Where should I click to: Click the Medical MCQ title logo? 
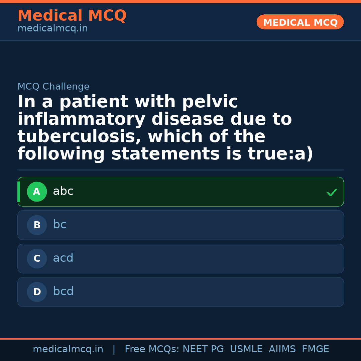pos(72,16)
